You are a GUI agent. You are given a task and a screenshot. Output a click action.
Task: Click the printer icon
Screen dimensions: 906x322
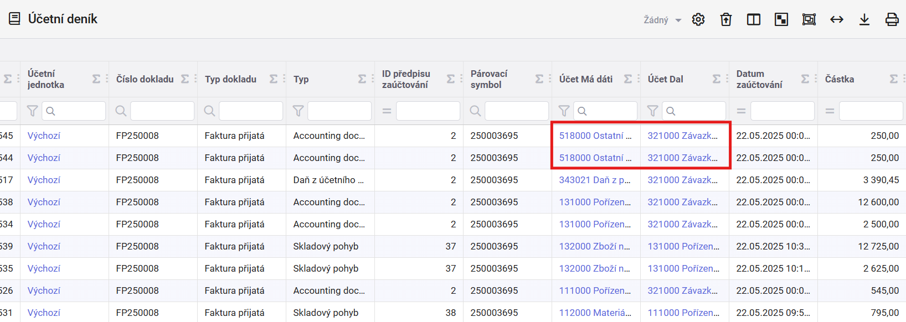click(x=892, y=19)
